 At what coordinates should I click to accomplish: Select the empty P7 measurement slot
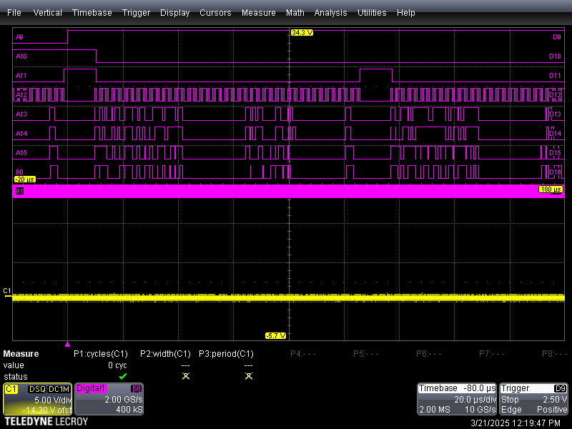(x=492, y=354)
